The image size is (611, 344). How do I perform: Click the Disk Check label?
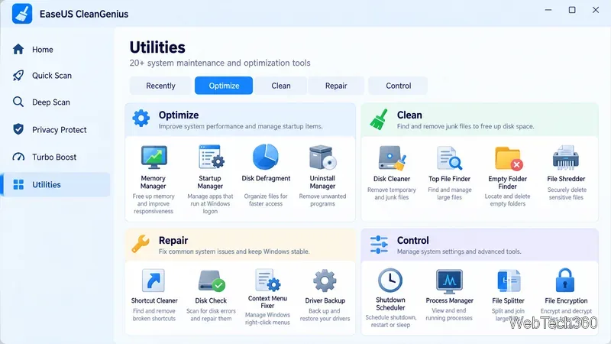[x=211, y=300]
